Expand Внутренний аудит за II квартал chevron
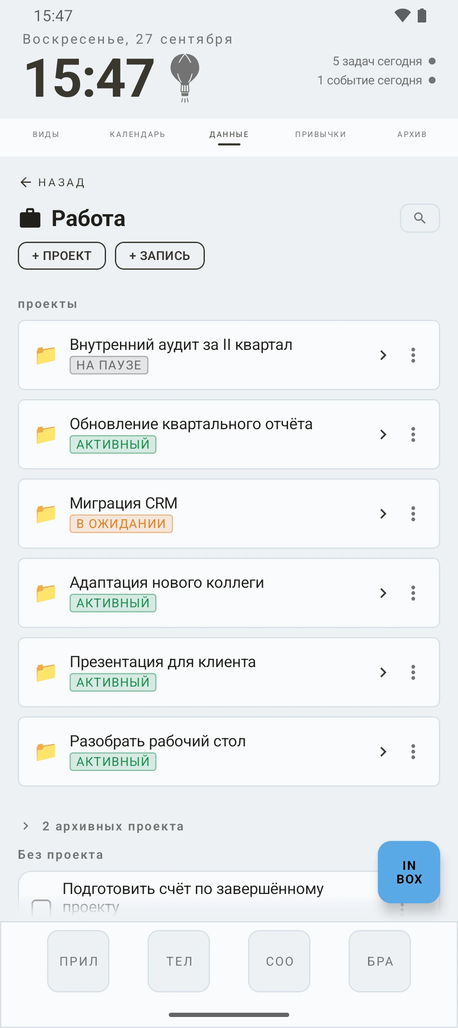Viewport: 458px width, 1028px height. click(383, 355)
